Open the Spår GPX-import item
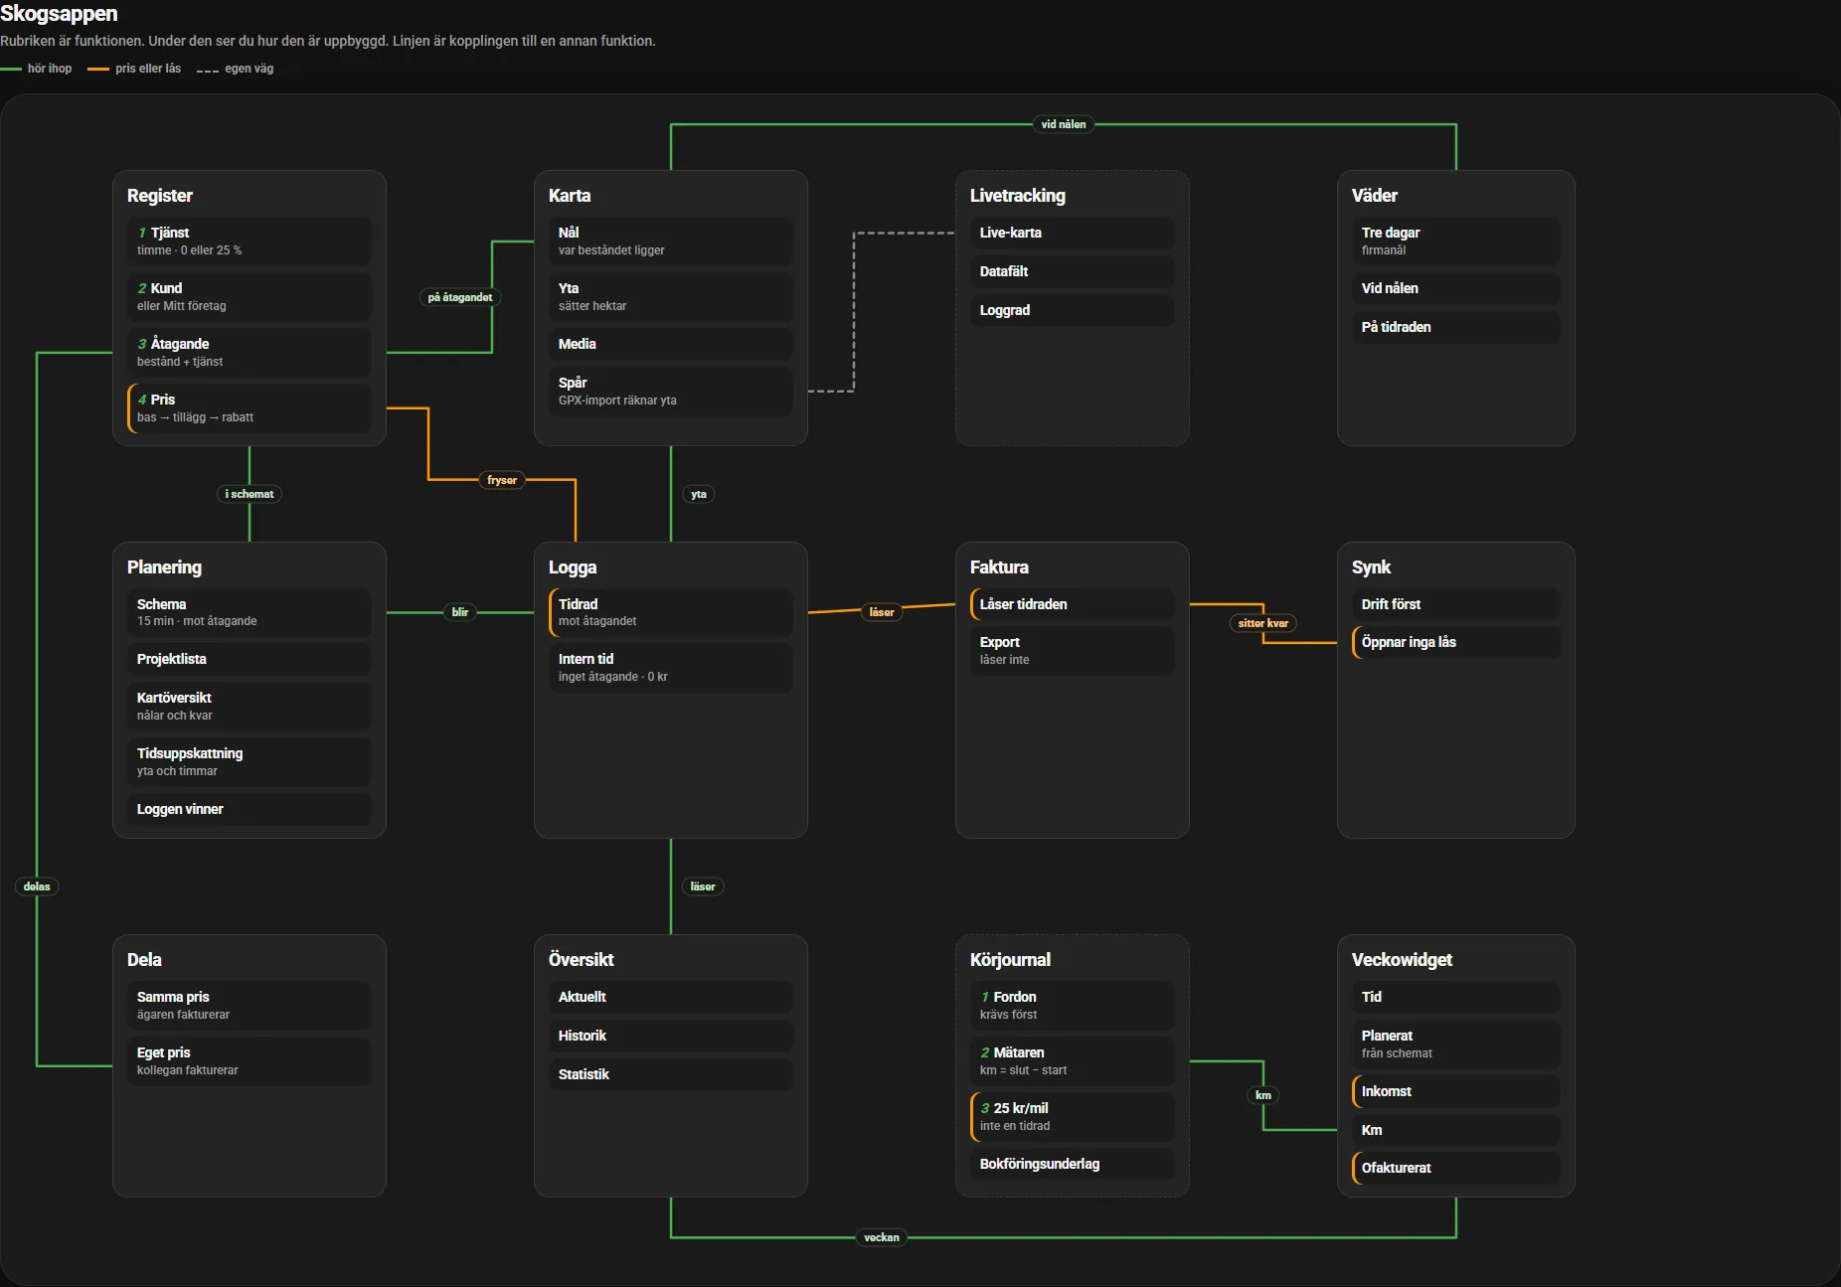Image resolution: width=1841 pixels, height=1287 pixels. click(671, 392)
